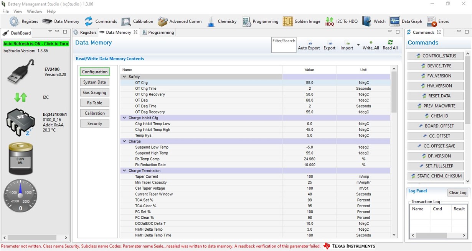The width and height of the screenshot is (472, 251).
Task: Open the Golden Image tool
Action: tap(288, 21)
